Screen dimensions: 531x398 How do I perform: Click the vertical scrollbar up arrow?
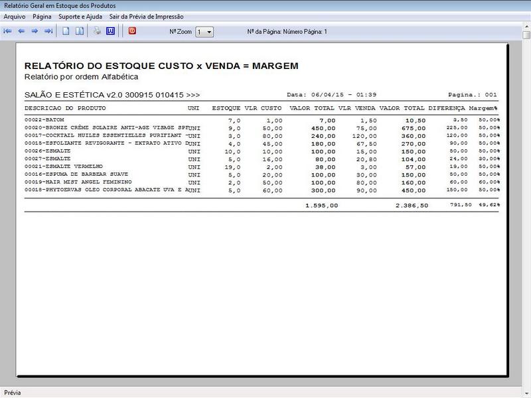coord(526,35)
